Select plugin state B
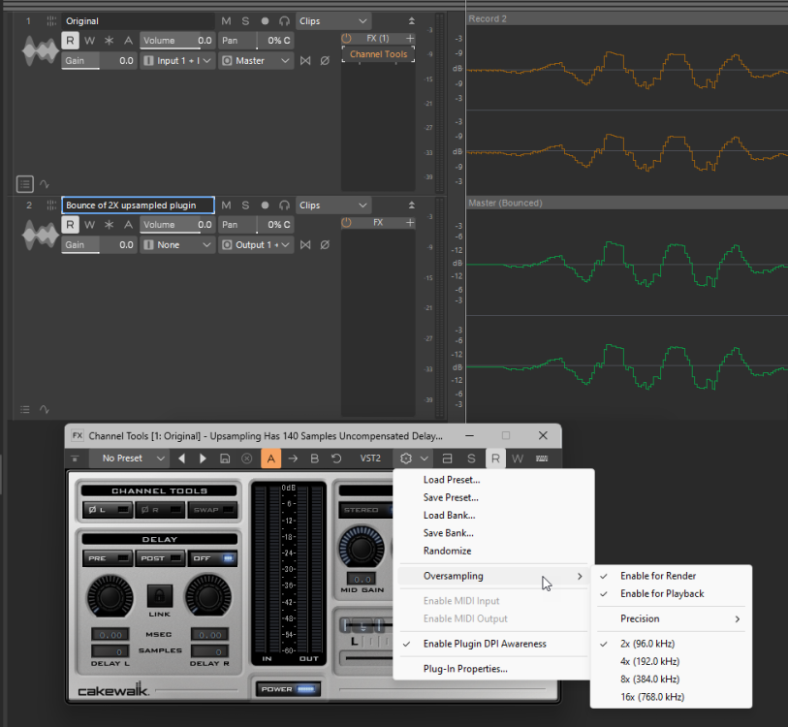The image size is (788, 727). [315, 458]
